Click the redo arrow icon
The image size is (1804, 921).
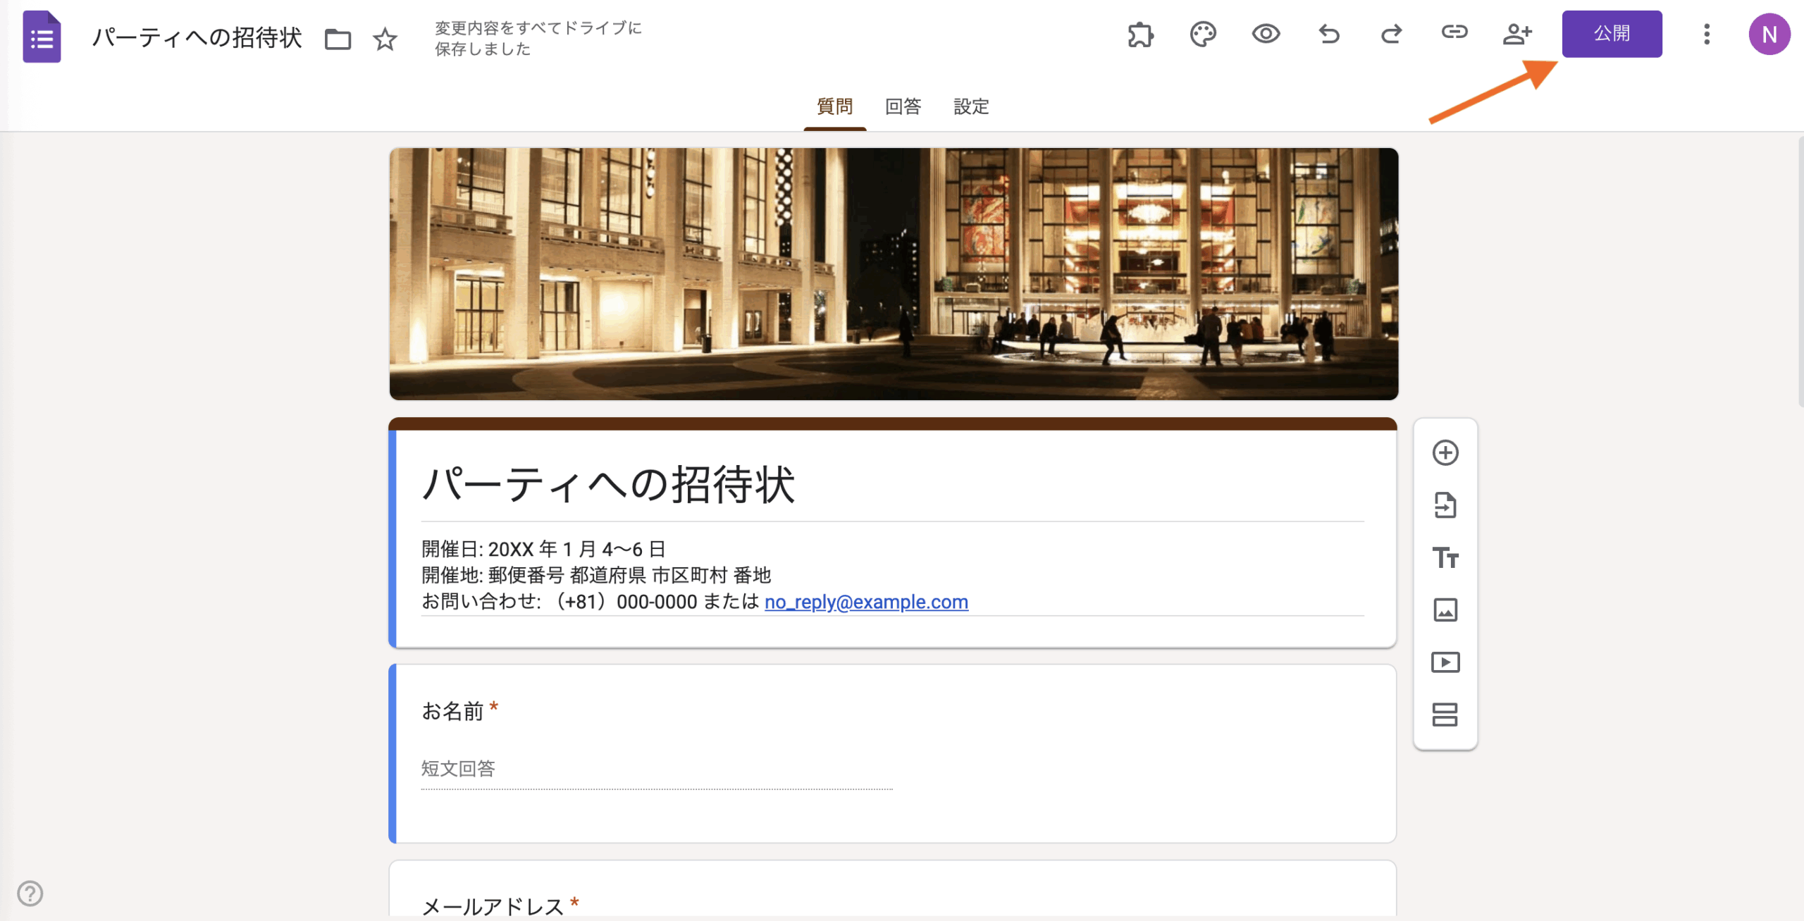[x=1391, y=34]
